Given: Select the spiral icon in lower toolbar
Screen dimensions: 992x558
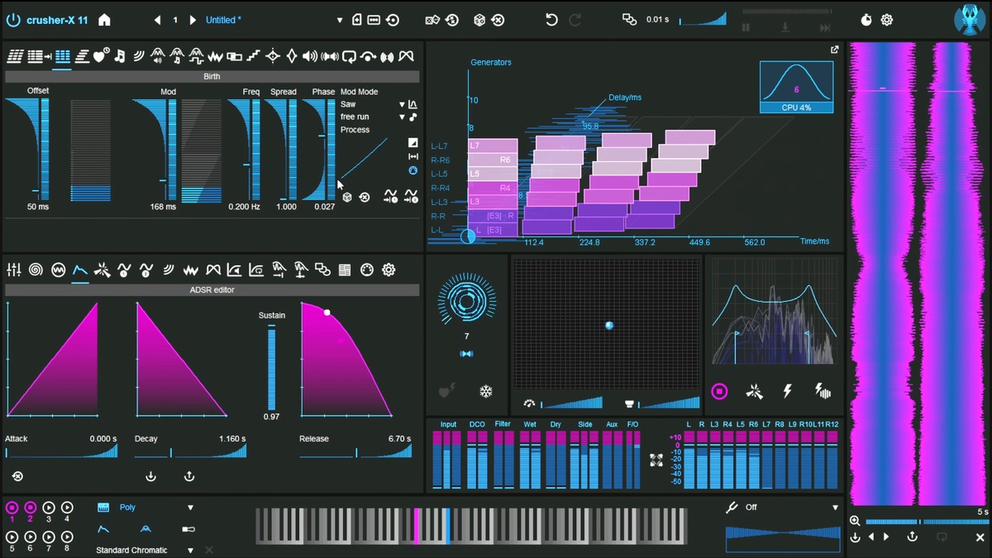Looking at the screenshot, I should click(x=36, y=269).
